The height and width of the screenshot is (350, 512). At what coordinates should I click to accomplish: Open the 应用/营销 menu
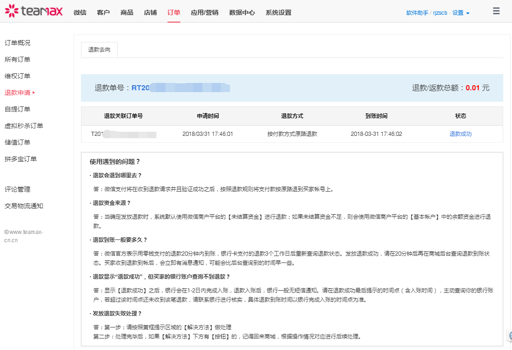pyautogui.click(x=205, y=12)
